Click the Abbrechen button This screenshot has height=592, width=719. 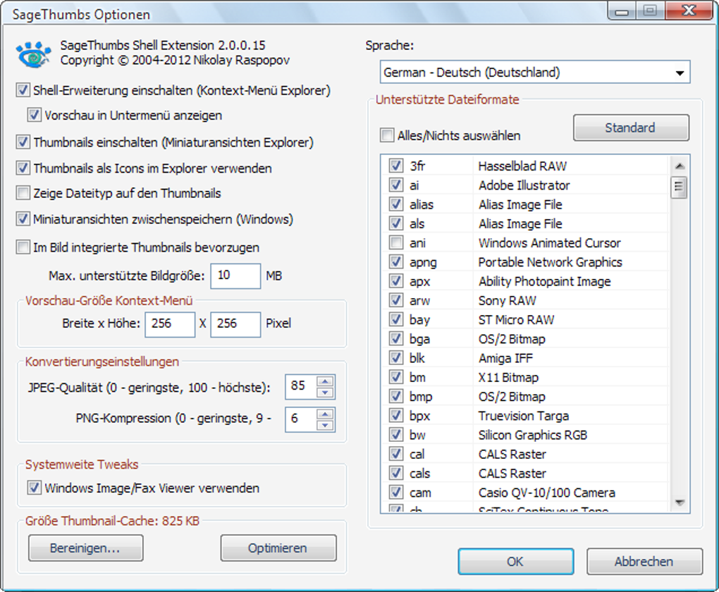click(644, 561)
